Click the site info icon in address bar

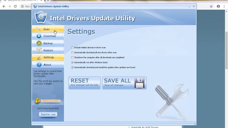[22, 6]
